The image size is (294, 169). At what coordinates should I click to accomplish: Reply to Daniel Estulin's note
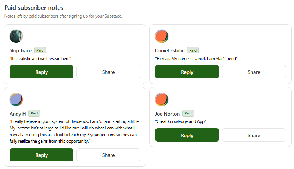tap(187, 72)
